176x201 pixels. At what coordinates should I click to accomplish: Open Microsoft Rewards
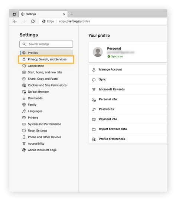(x=128, y=89)
